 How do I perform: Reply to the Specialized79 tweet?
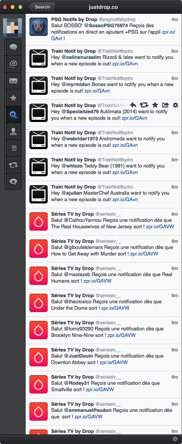133,105
